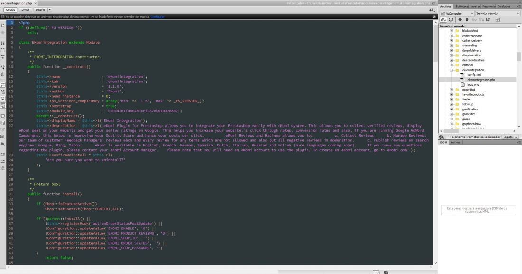
Task: Click the collapse full tag icon
Action: (x=3, y=43)
